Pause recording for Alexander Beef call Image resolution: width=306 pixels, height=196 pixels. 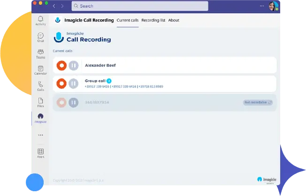(73, 65)
